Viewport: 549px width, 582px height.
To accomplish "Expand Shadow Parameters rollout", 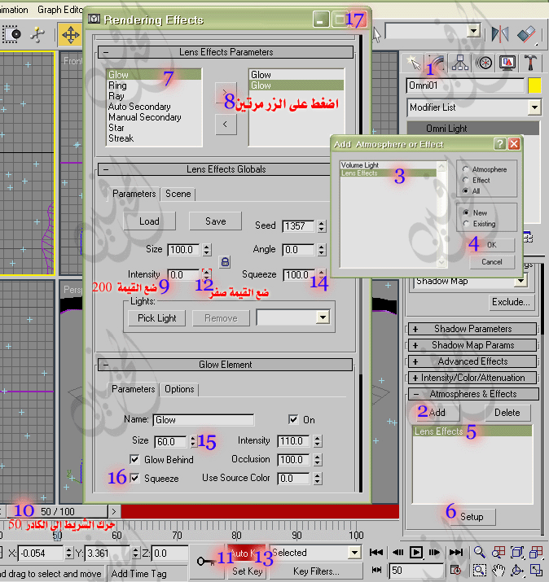I will point(472,329).
